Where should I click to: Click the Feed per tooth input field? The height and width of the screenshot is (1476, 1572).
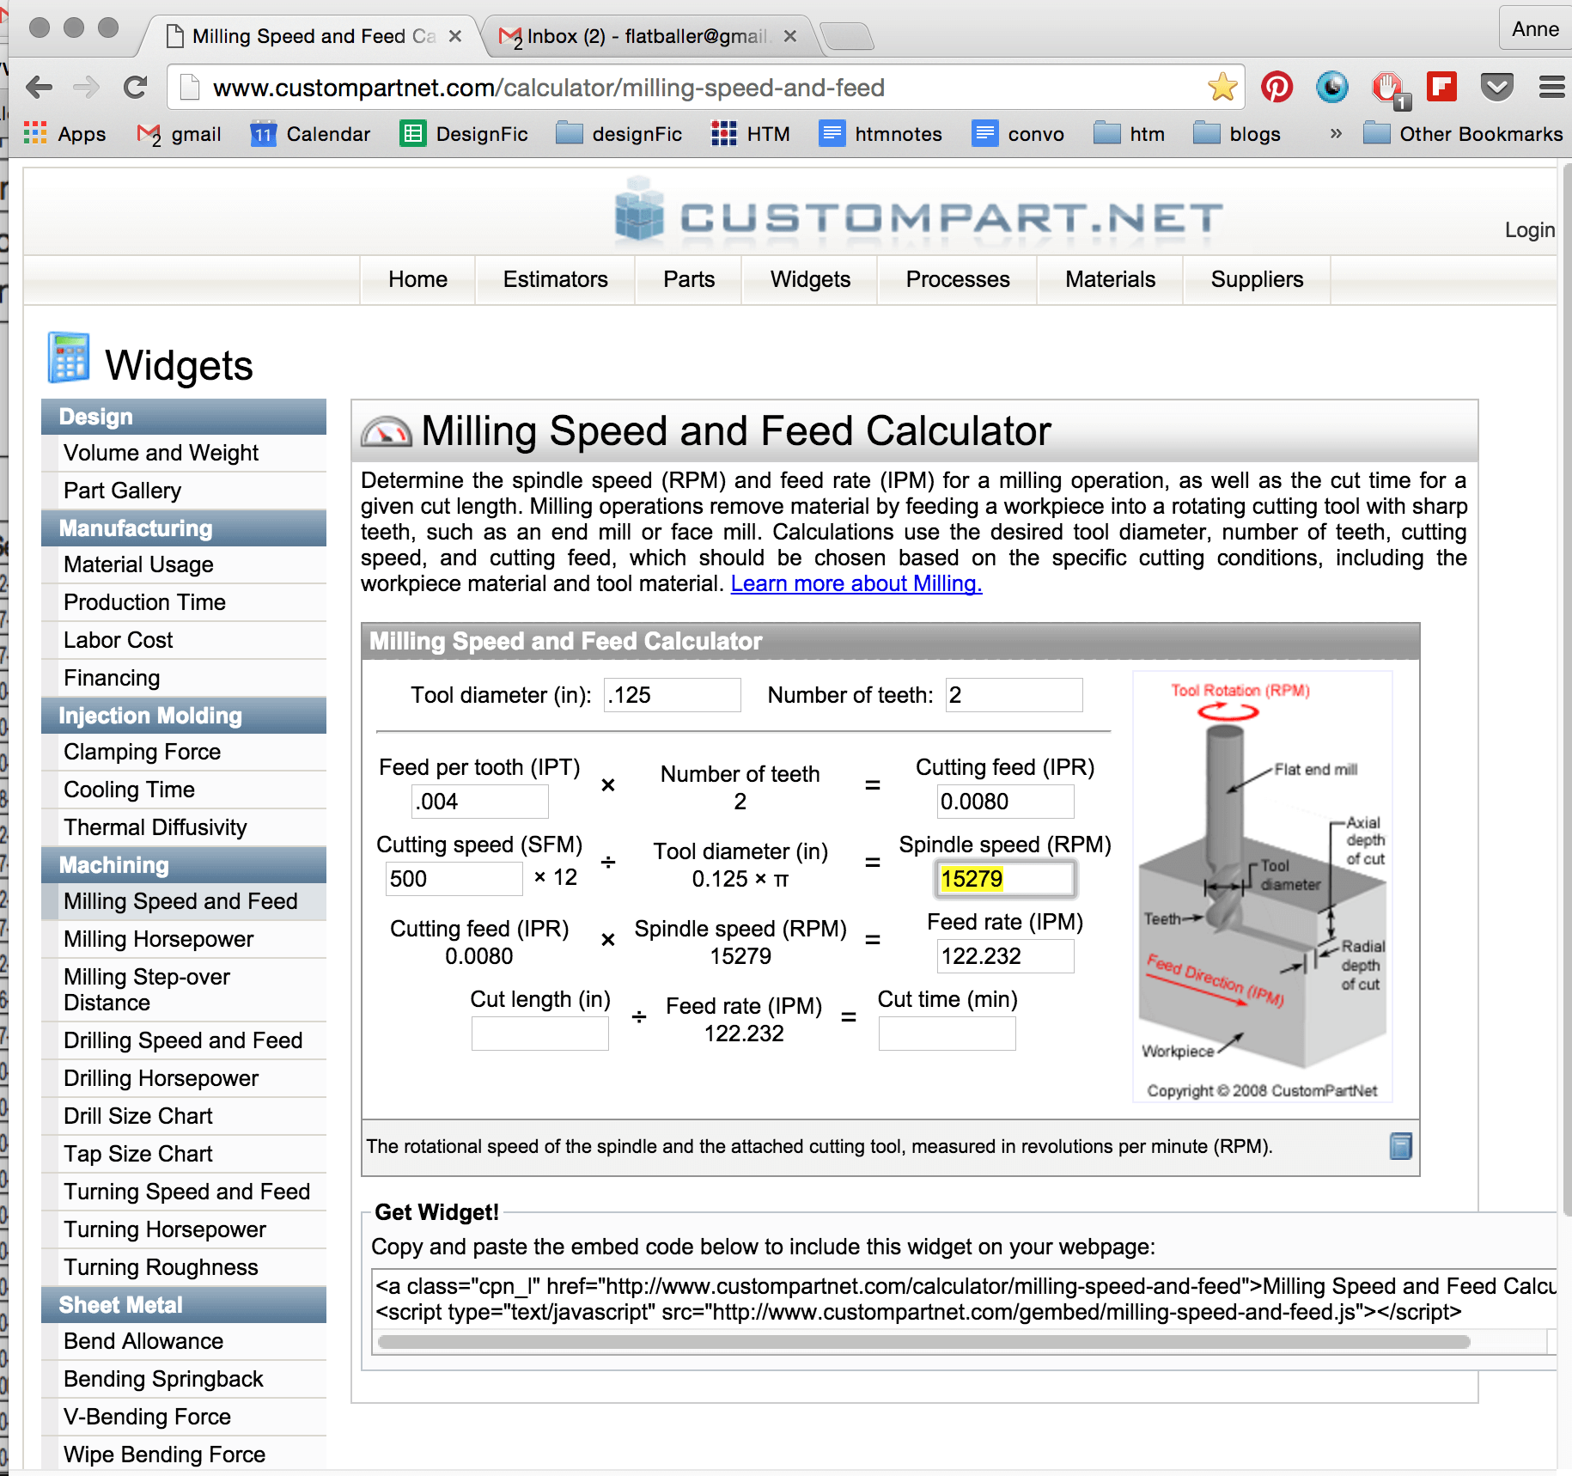479,802
